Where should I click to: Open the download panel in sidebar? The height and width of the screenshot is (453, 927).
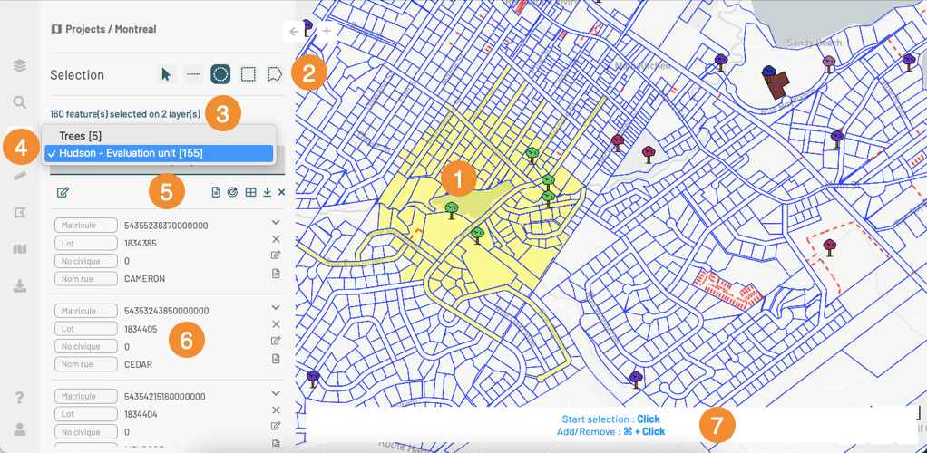tap(19, 285)
